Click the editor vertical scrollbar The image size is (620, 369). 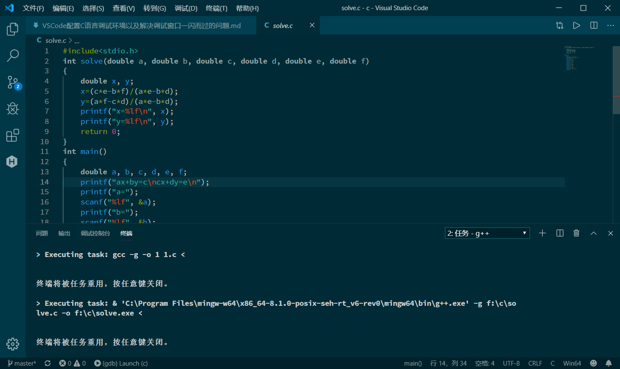[616, 80]
